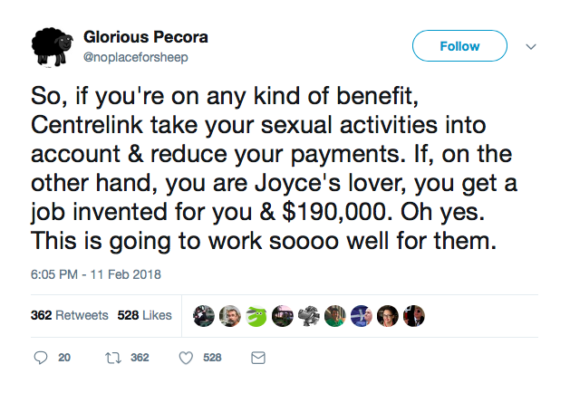Click avatar of woman with glasses
The image size is (570, 393).
pyautogui.click(x=387, y=316)
